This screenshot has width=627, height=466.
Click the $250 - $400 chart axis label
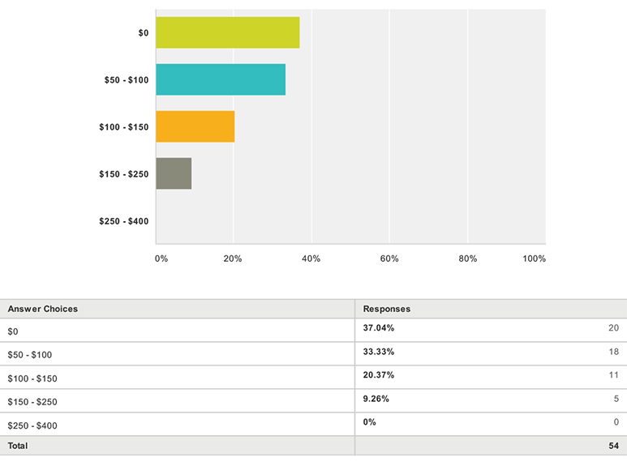[123, 221]
